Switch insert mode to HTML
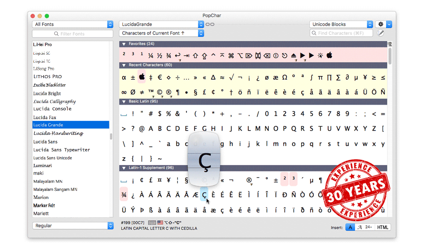428x245 pixels. [x=383, y=227]
